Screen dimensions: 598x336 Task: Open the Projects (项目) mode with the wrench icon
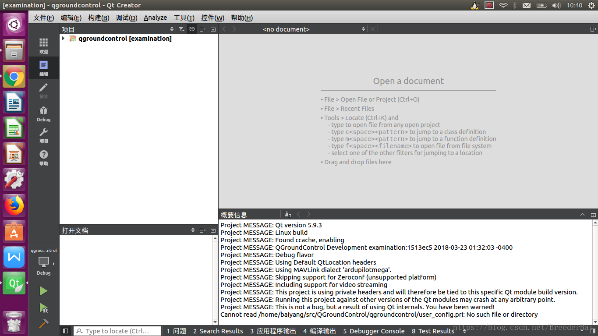click(x=43, y=135)
